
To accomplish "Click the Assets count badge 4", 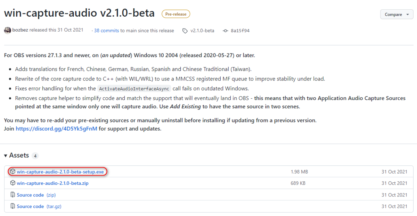I will (x=35, y=156).
